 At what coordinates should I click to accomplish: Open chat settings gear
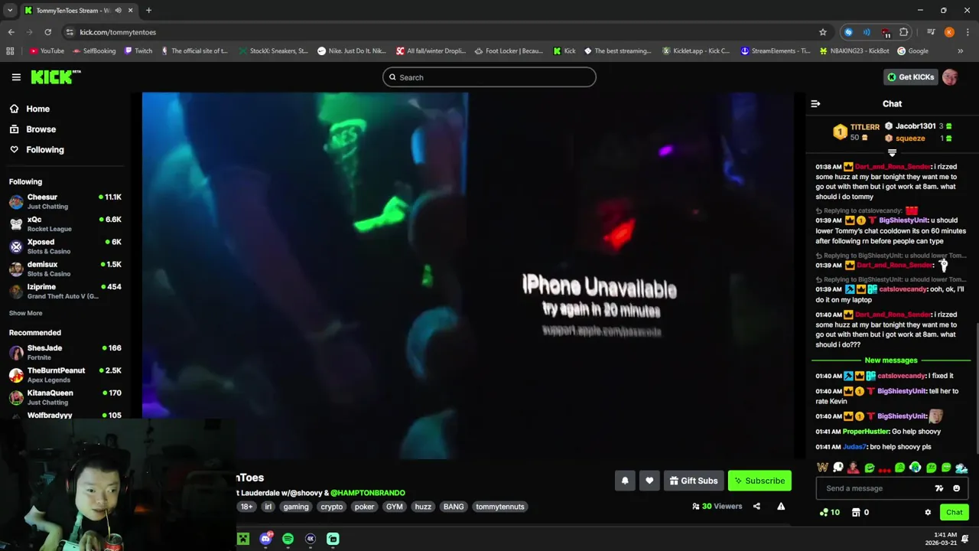point(928,513)
